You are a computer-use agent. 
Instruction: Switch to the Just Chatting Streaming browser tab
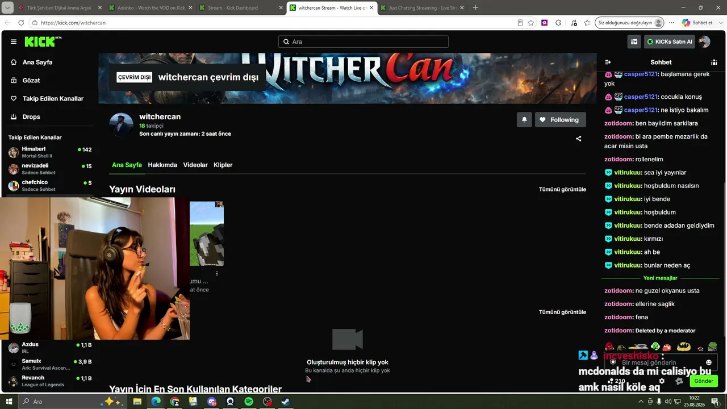coord(421,8)
